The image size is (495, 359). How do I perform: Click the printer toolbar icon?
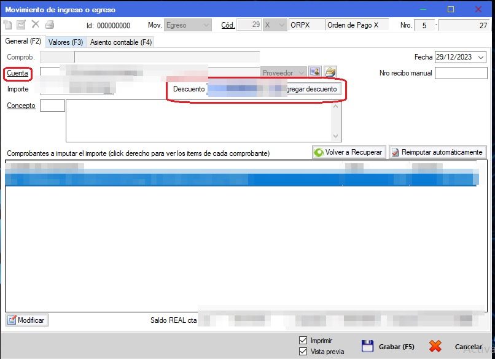point(50,25)
